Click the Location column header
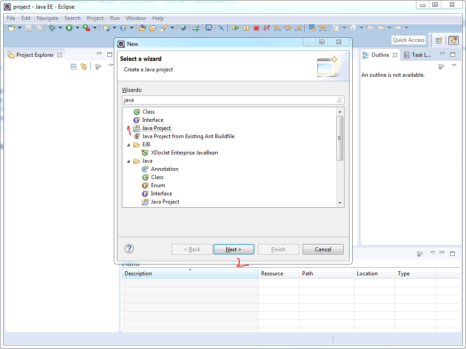Screen dimensions: 466x349 [x=374, y=273]
